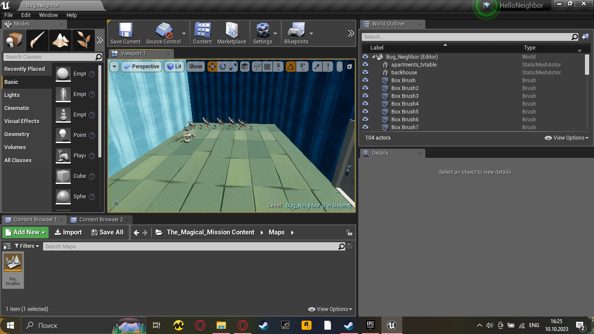Toggle visibility of Box Brush actor
This screenshot has height=334, width=594.
[x=365, y=80]
